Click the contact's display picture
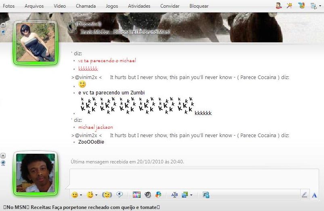 point(36,42)
